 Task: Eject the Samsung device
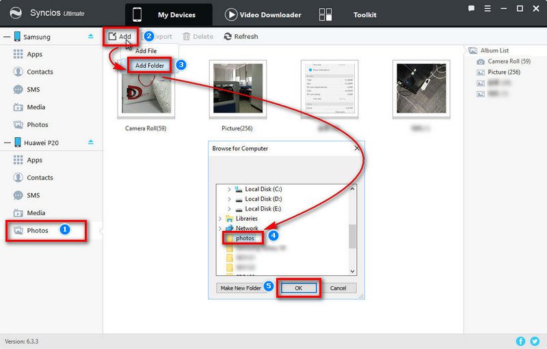91,36
